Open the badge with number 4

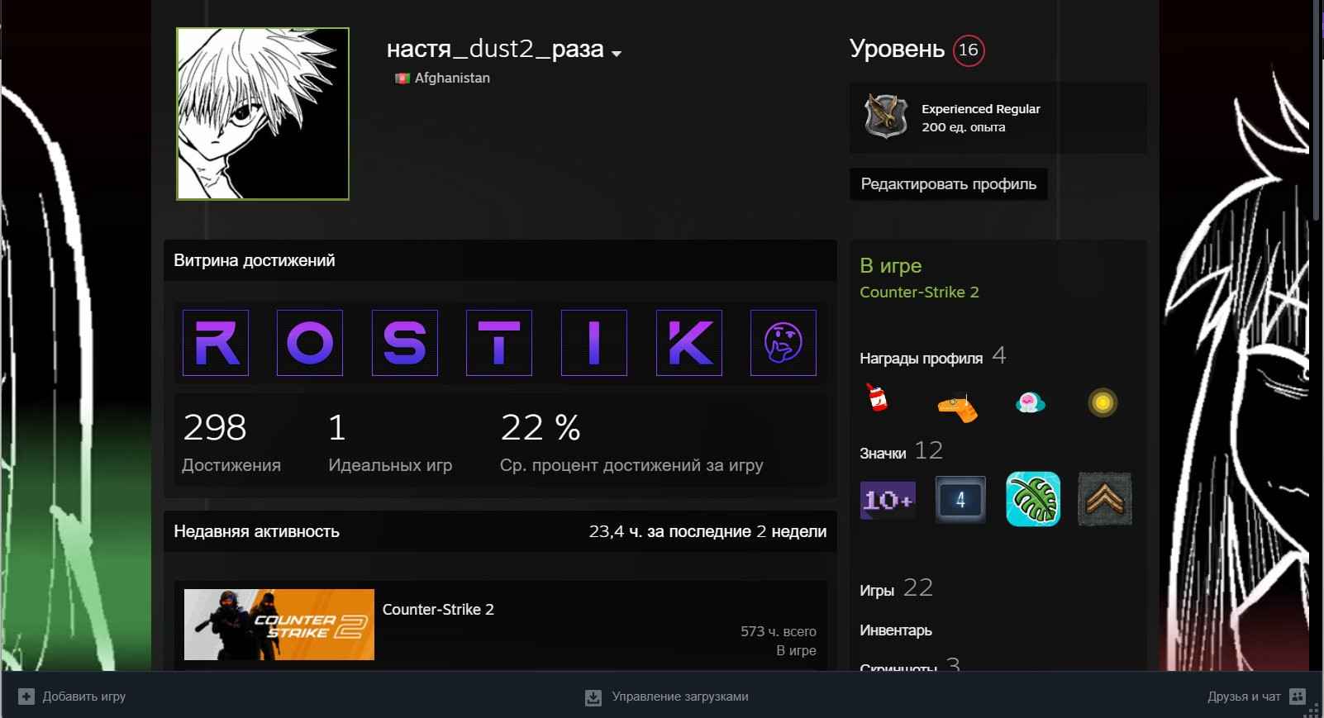(960, 499)
